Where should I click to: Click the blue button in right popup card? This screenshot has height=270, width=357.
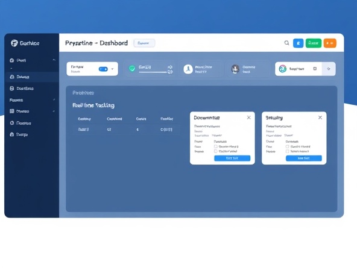(x=304, y=158)
